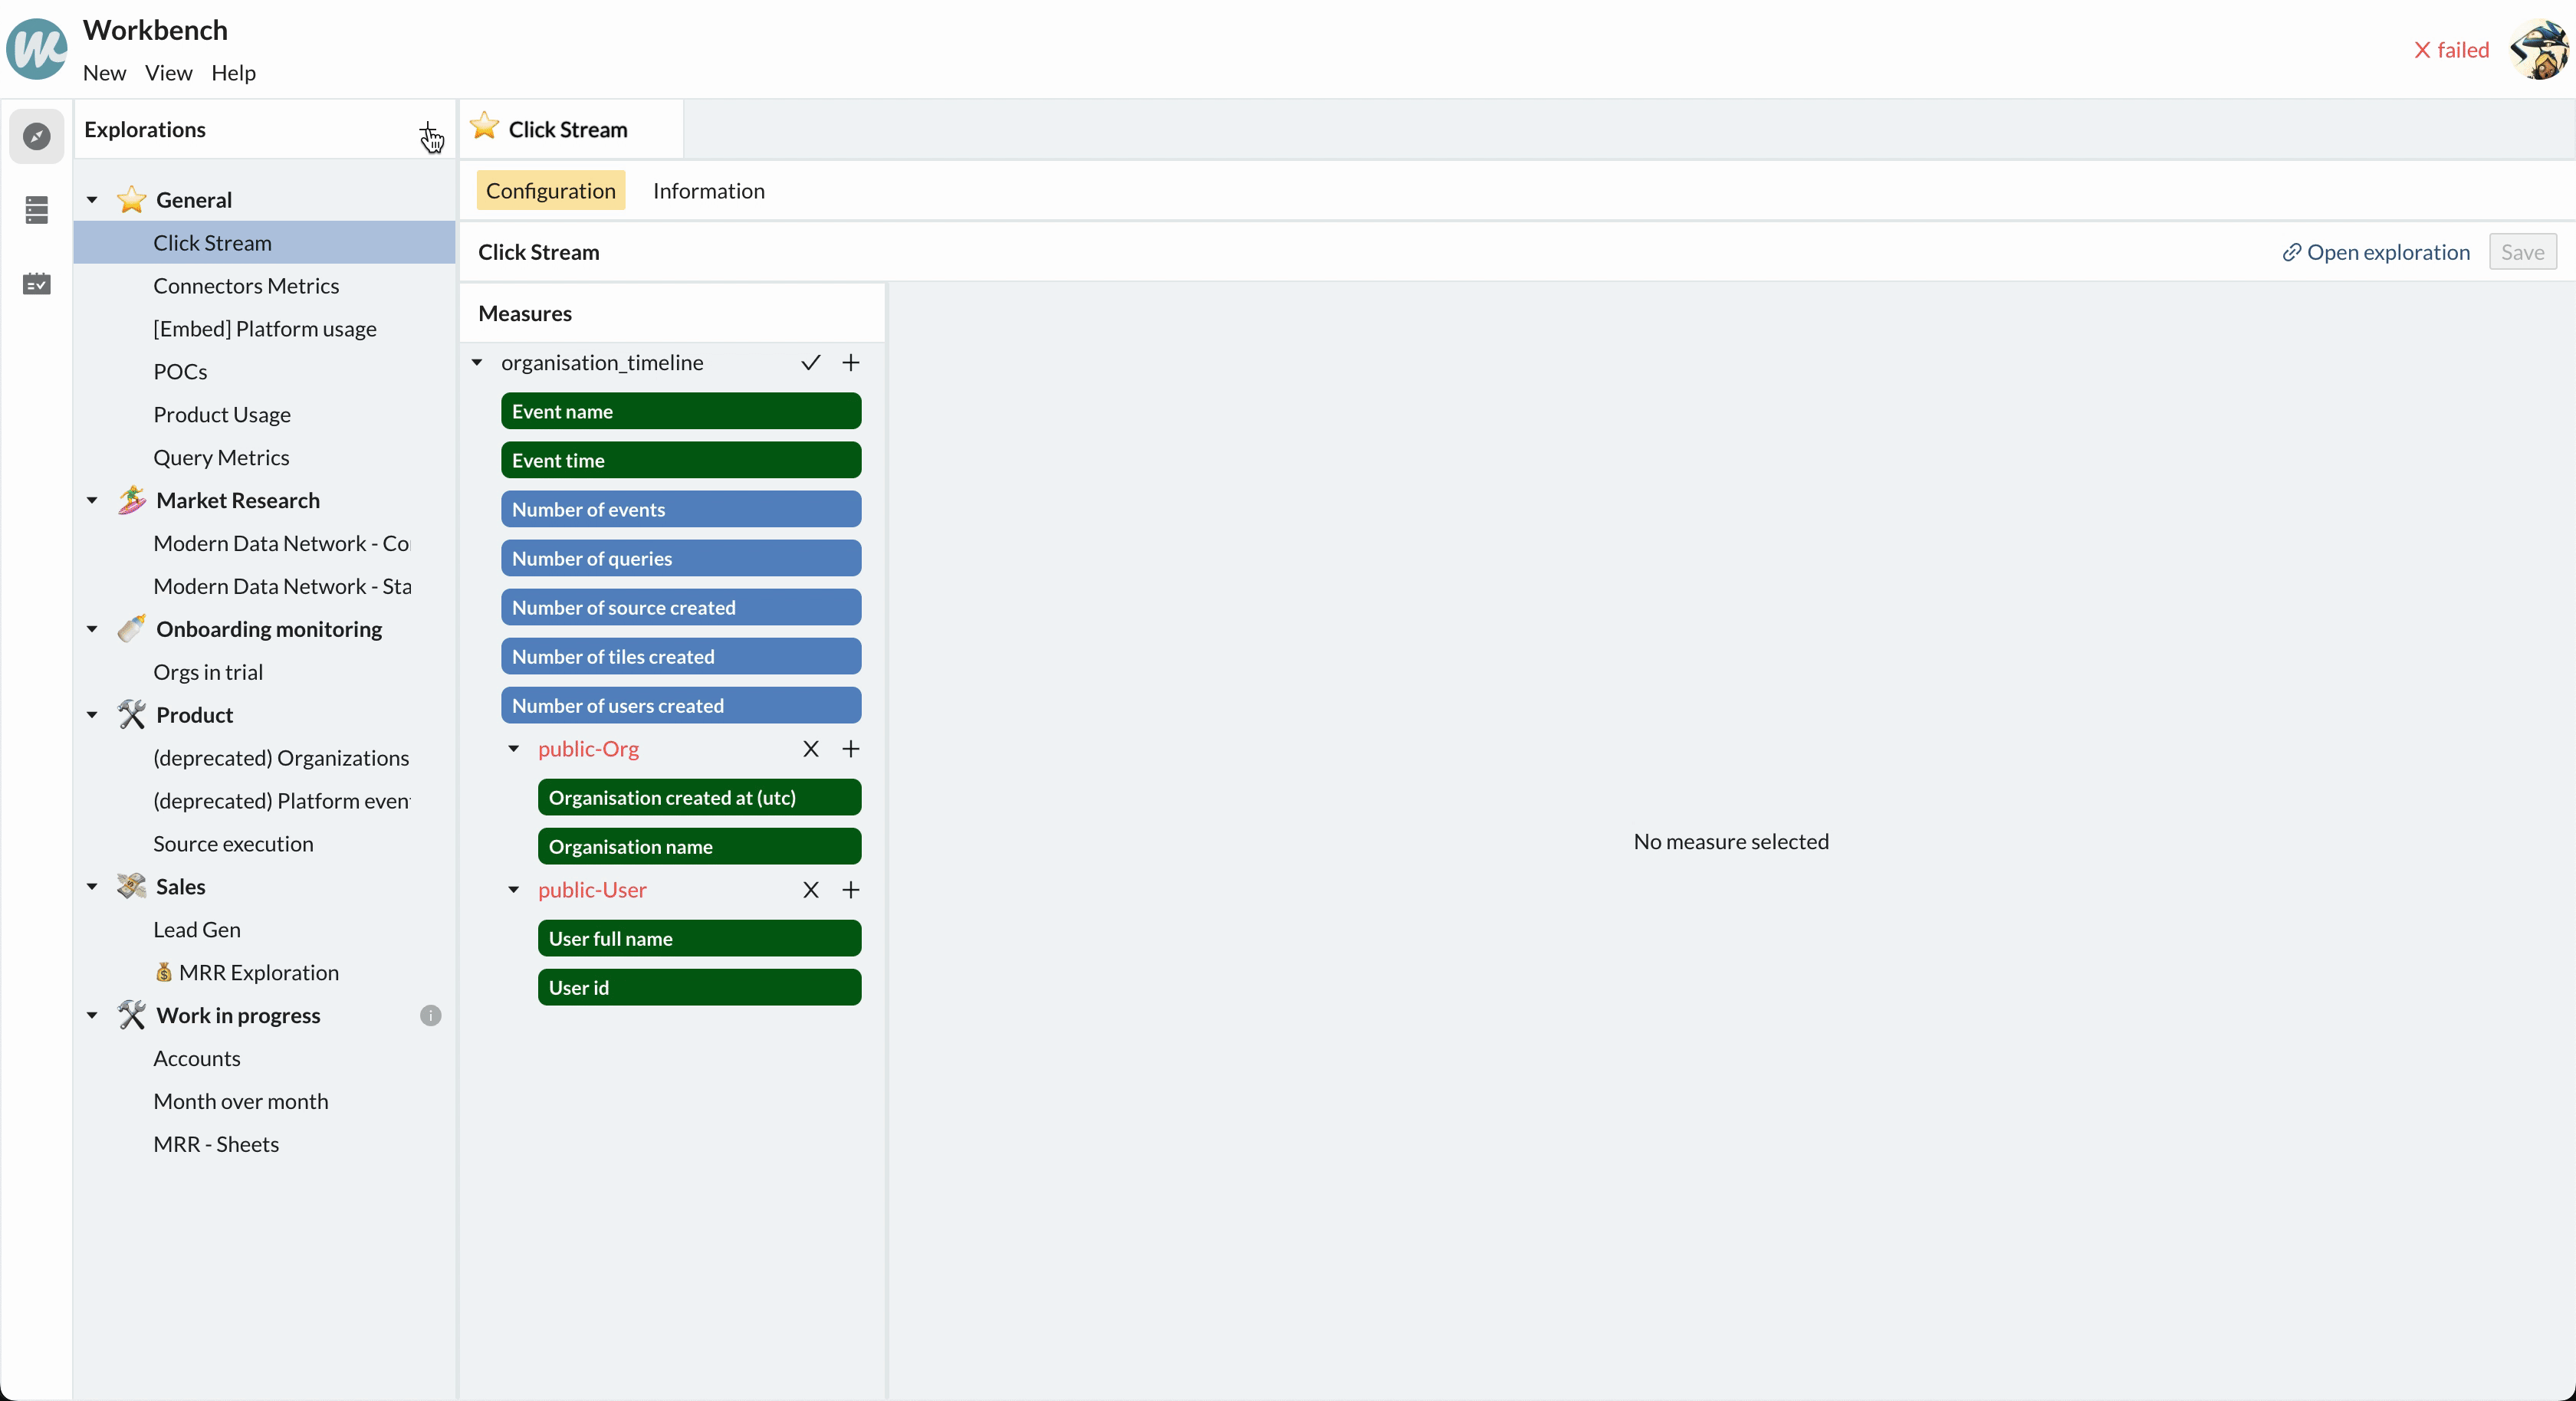
Task: Click the compass Explorations sidebar icon
Action: coord(37,136)
